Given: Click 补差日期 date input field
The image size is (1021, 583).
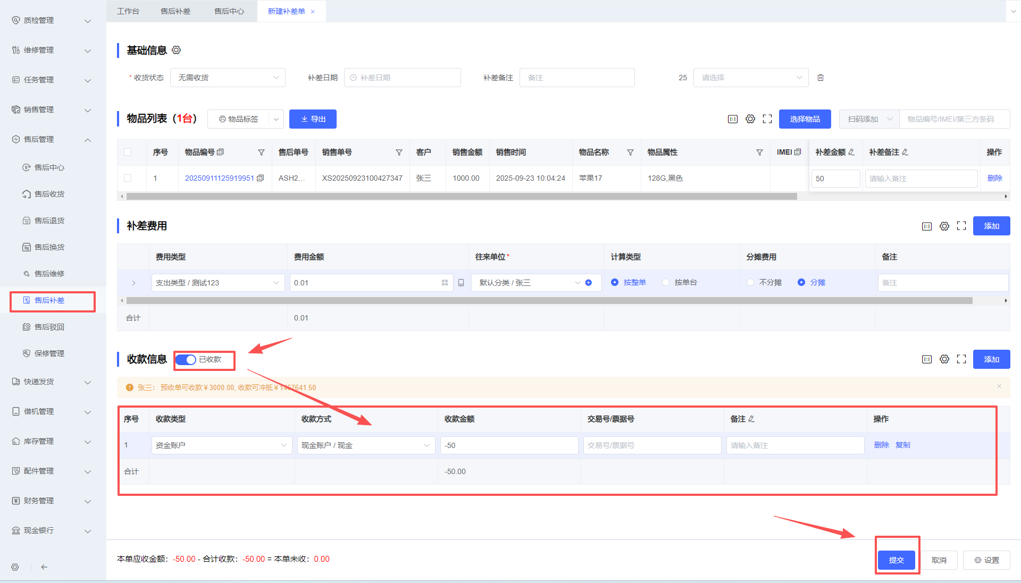Looking at the screenshot, I should (x=402, y=78).
